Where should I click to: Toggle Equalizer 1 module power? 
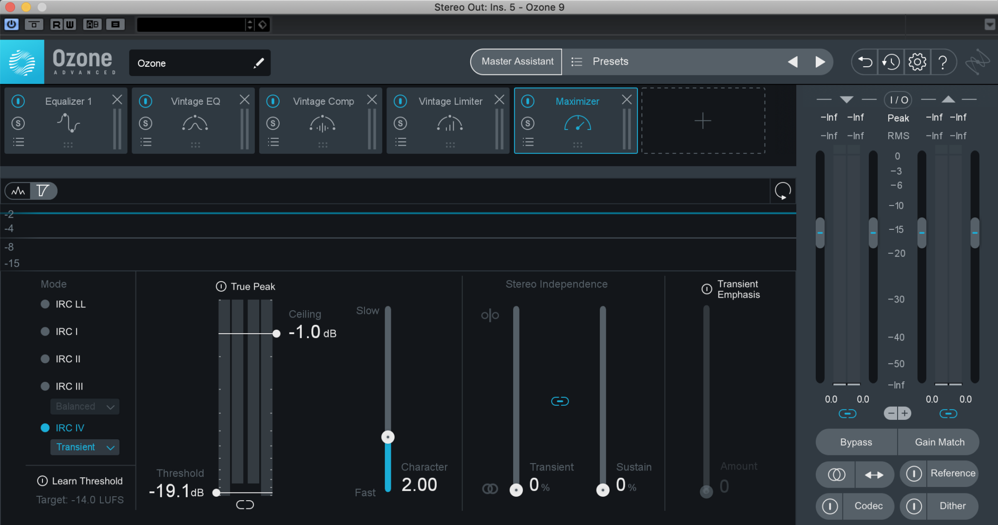point(18,101)
